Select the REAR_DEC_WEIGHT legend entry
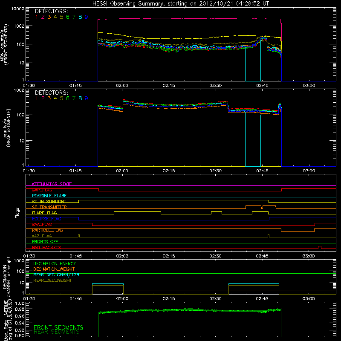Screen dimensions: 341x341 point(52,280)
